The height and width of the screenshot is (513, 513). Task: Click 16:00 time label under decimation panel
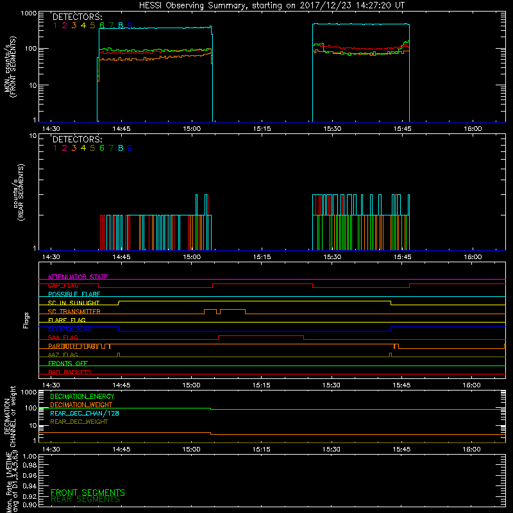(472, 450)
